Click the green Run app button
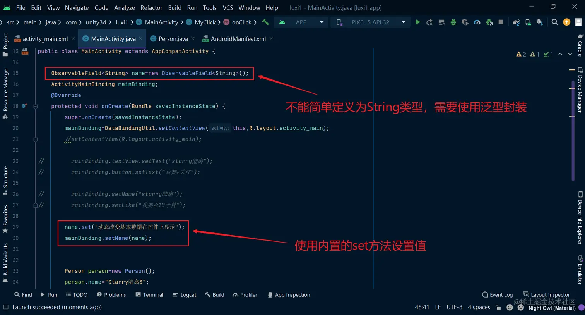 point(418,22)
